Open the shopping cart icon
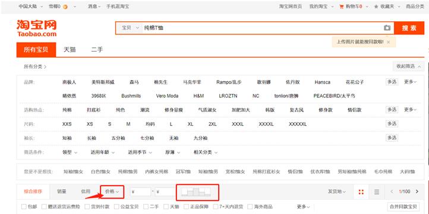This screenshot has height=214, width=429. 342,7
